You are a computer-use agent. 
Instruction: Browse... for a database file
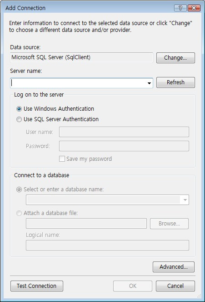click(x=169, y=224)
